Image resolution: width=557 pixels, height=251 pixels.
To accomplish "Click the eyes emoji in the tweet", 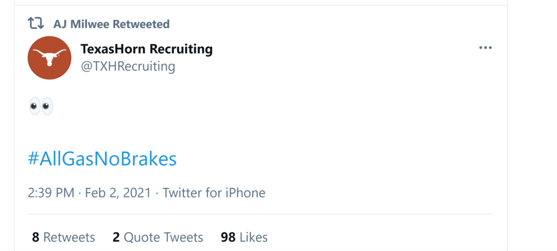I will pos(41,106).
